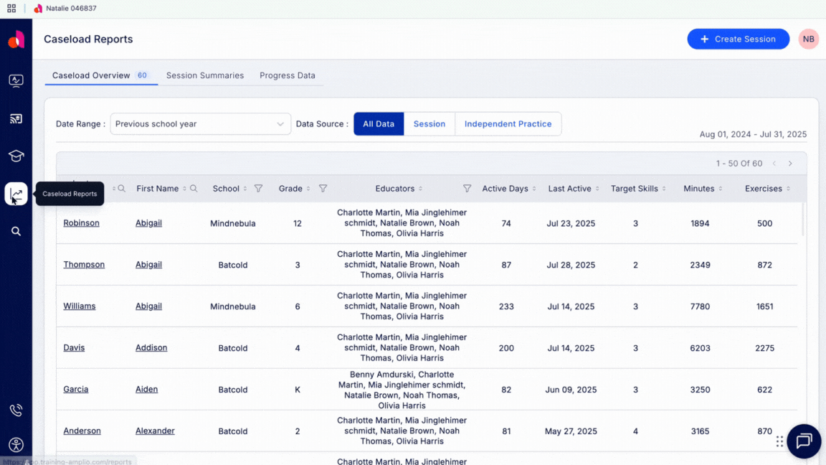
Task: Switch to the Session Summaries tab
Action: (206, 75)
